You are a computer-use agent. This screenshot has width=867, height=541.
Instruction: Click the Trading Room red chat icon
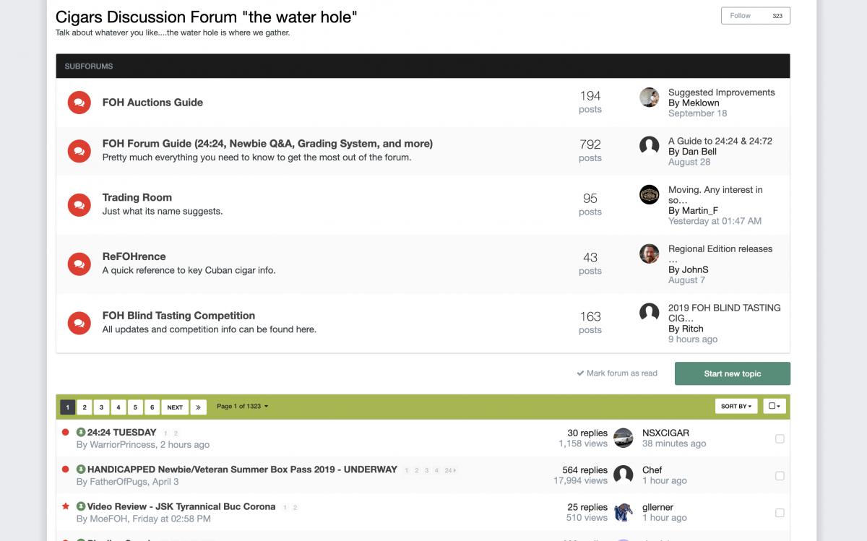click(x=79, y=205)
